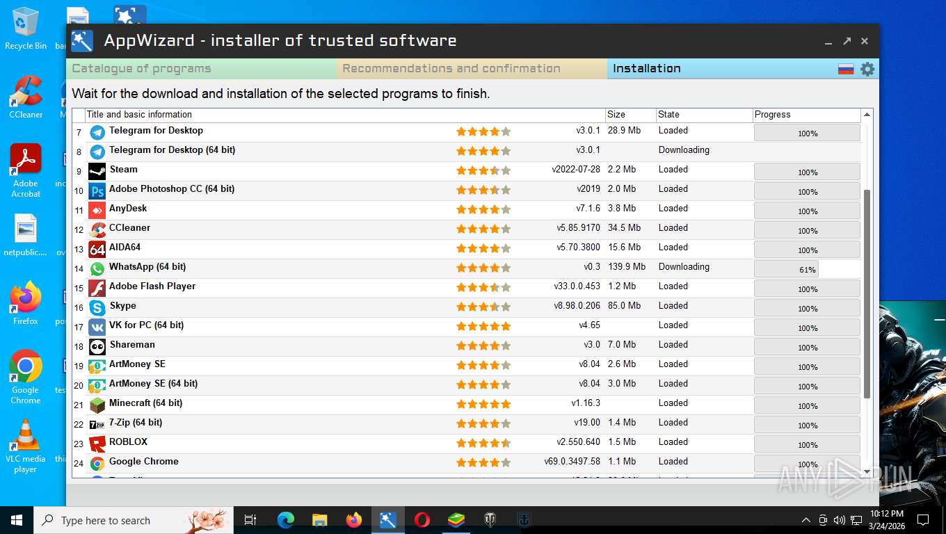The width and height of the screenshot is (946, 534).
Task: Select the CCleaner row title text
Action: pyautogui.click(x=129, y=228)
